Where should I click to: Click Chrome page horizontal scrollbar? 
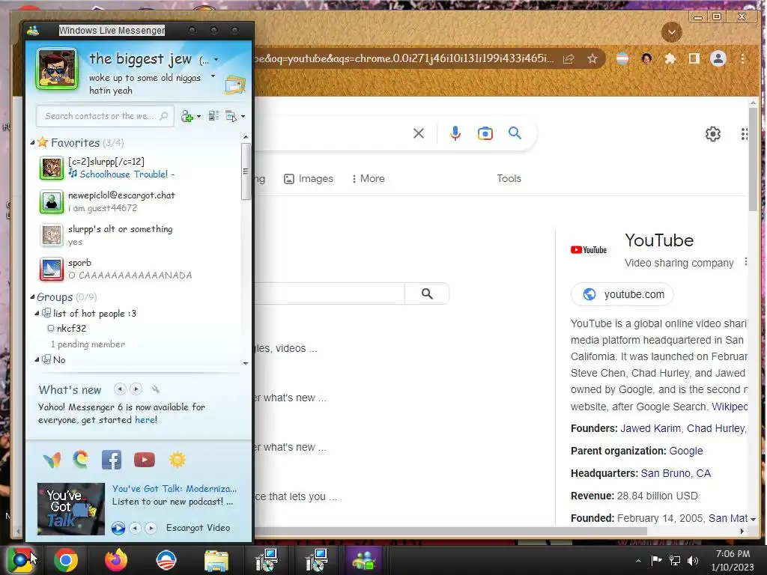pyautogui.click(x=450, y=531)
